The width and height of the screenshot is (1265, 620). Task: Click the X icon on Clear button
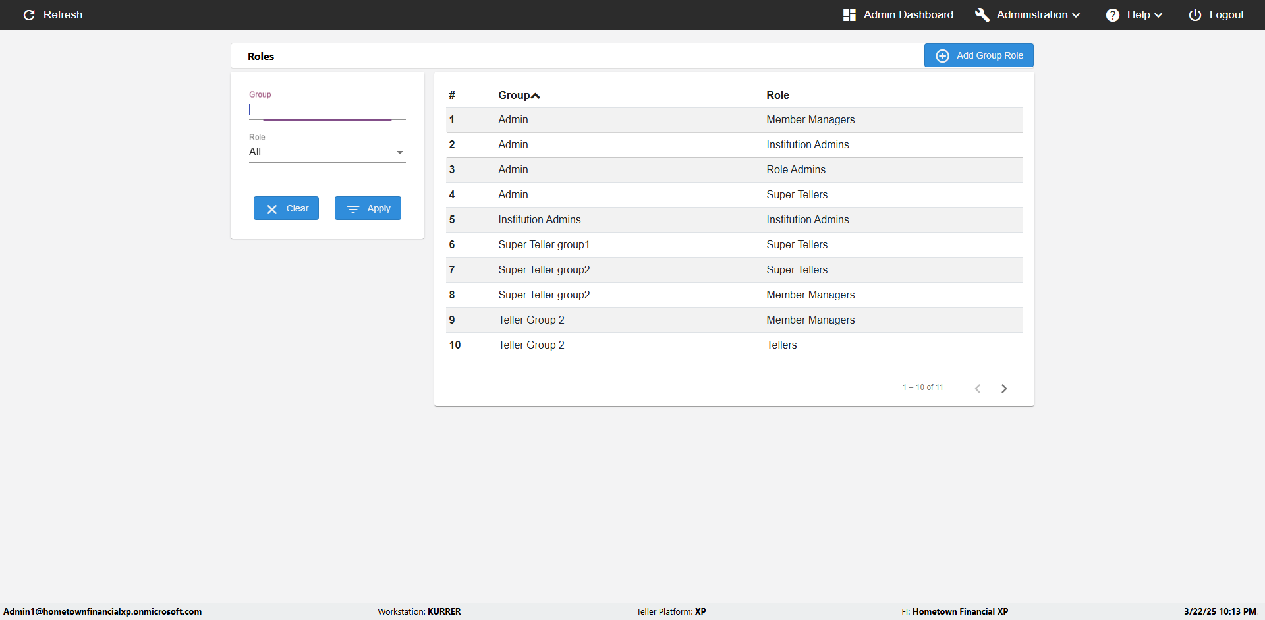tap(272, 209)
